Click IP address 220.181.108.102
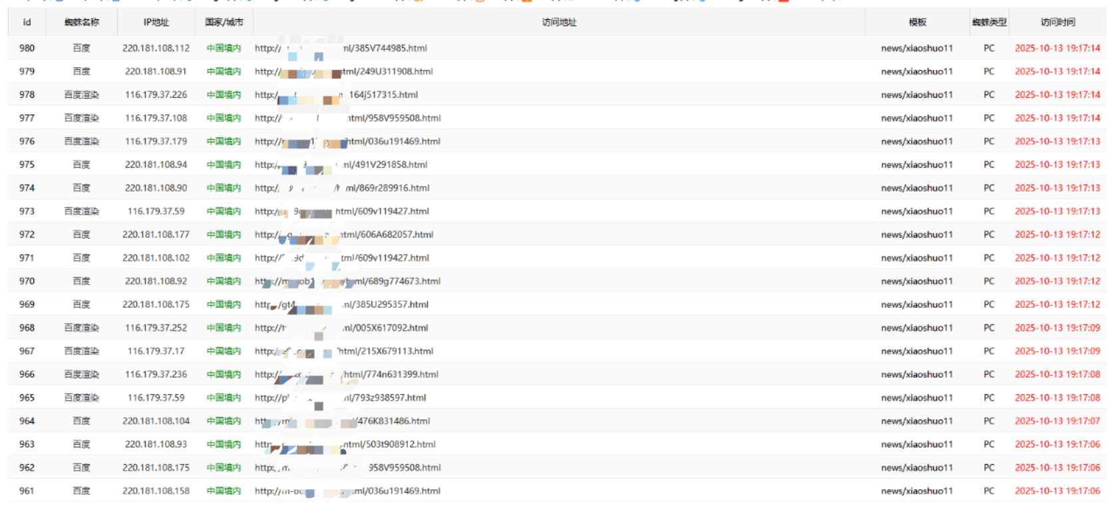This screenshot has height=506, width=1118. click(x=156, y=258)
